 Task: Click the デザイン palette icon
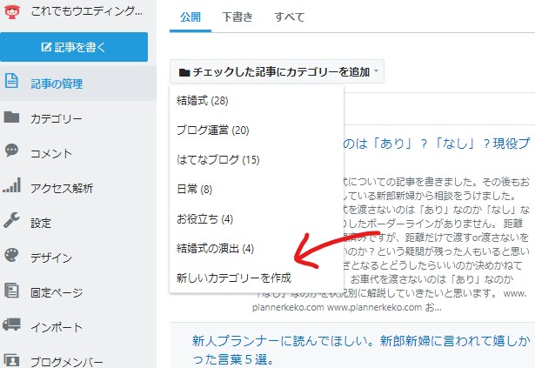click(x=11, y=255)
